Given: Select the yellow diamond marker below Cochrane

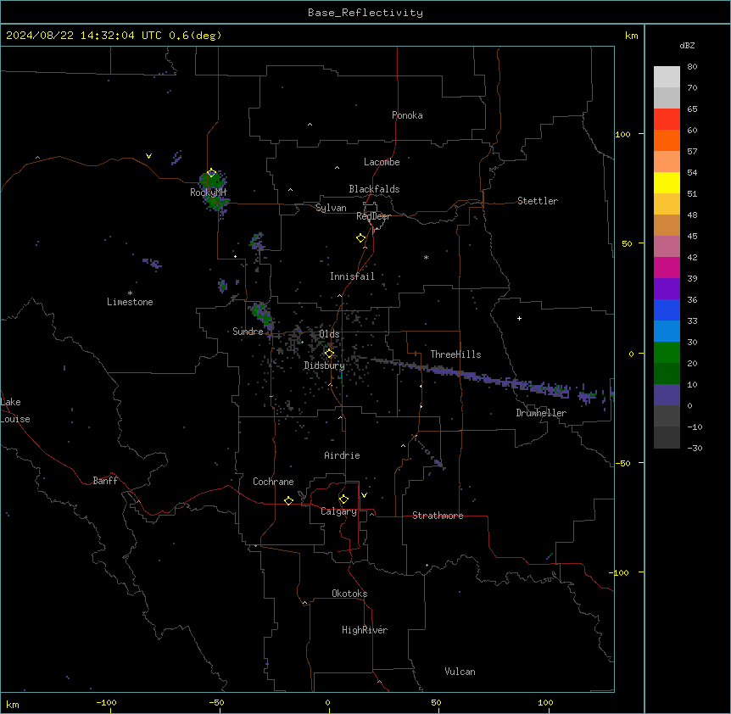Looking at the screenshot, I should coord(288,500).
